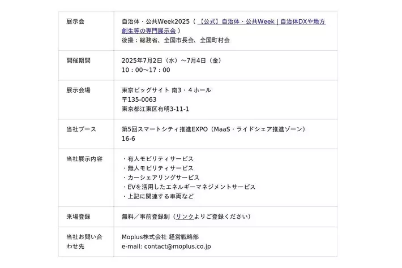Click the 来場登録 row header

pyautogui.click(x=78, y=217)
